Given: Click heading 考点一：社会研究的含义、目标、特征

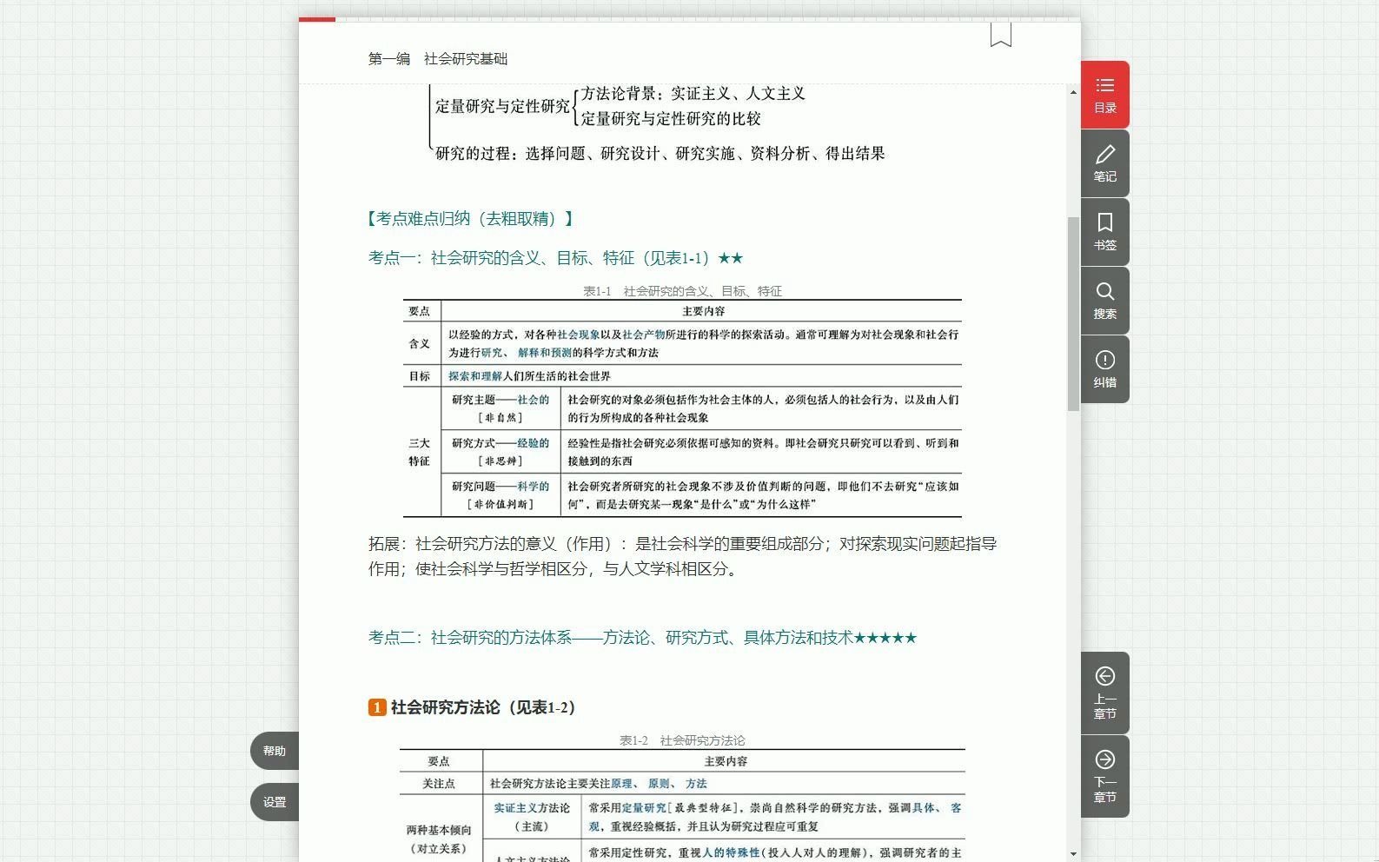Looking at the screenshot, I should pos(556,258).
